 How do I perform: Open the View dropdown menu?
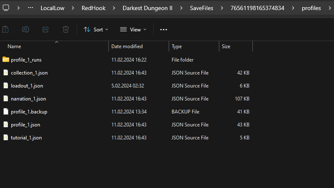(133, 30)
